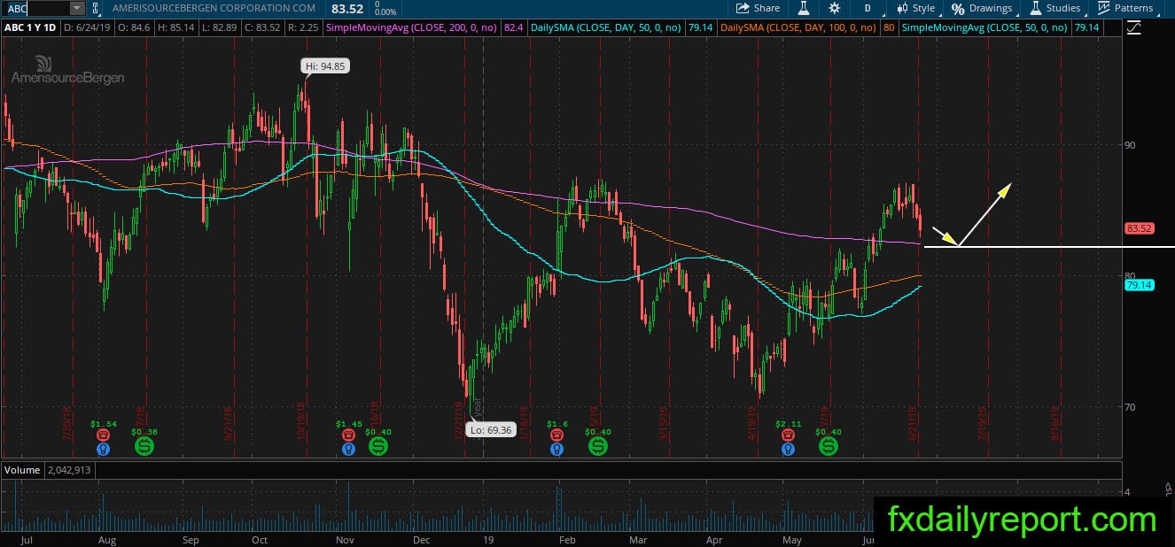Click the May $0.40 dividend icon

[828, 446]
